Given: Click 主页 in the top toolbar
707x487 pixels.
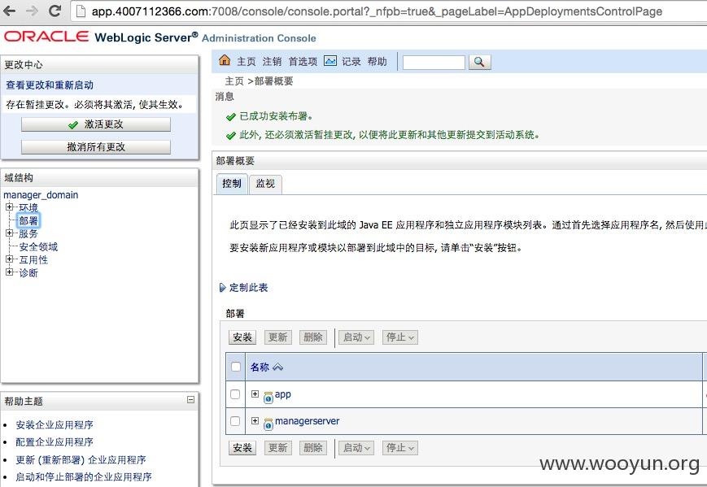Looking at the screenshot, I should [x=247, y=62].
